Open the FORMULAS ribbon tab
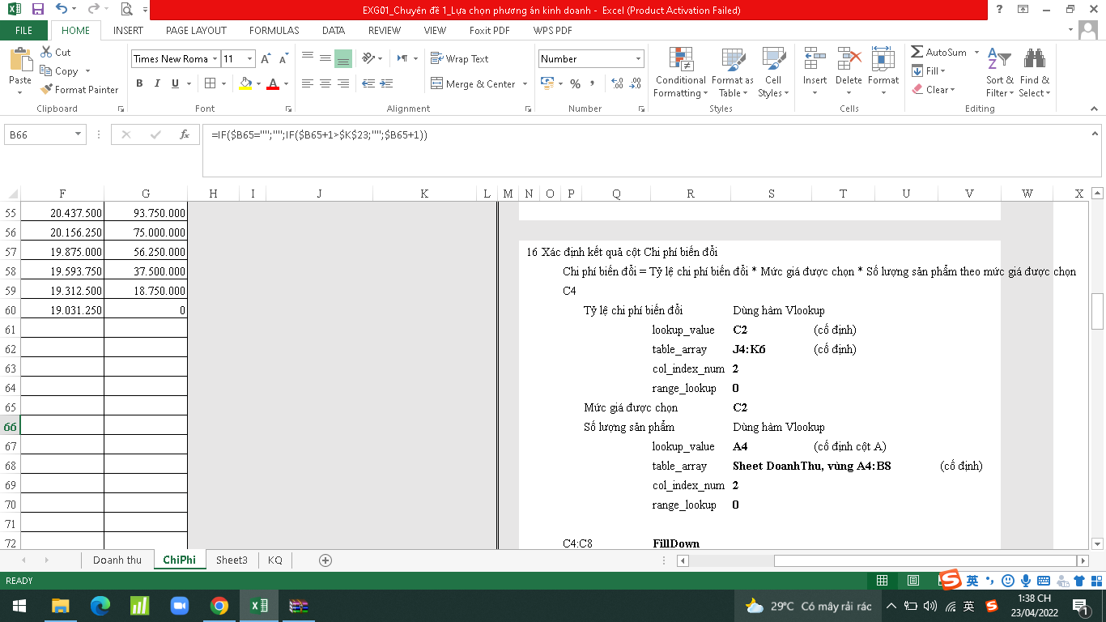 point(274,31)
